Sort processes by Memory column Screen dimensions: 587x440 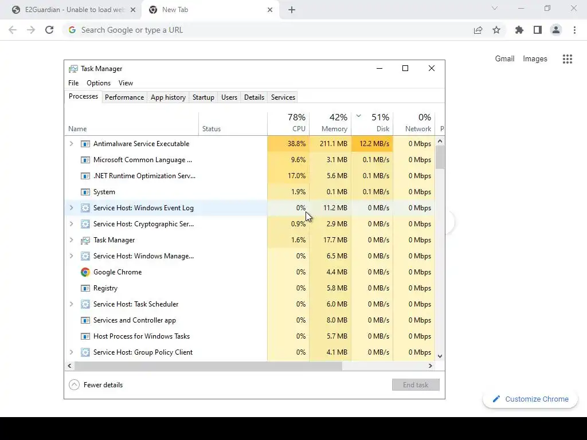(331, 124)
